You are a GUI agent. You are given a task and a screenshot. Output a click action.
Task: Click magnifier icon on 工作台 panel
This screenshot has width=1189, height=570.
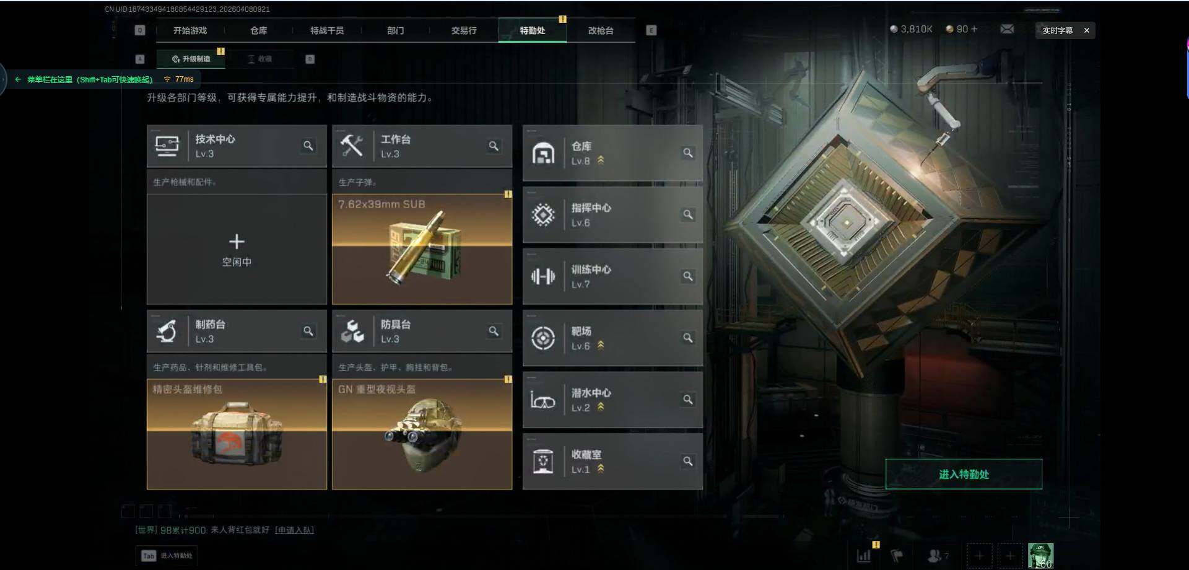[494, 146]
